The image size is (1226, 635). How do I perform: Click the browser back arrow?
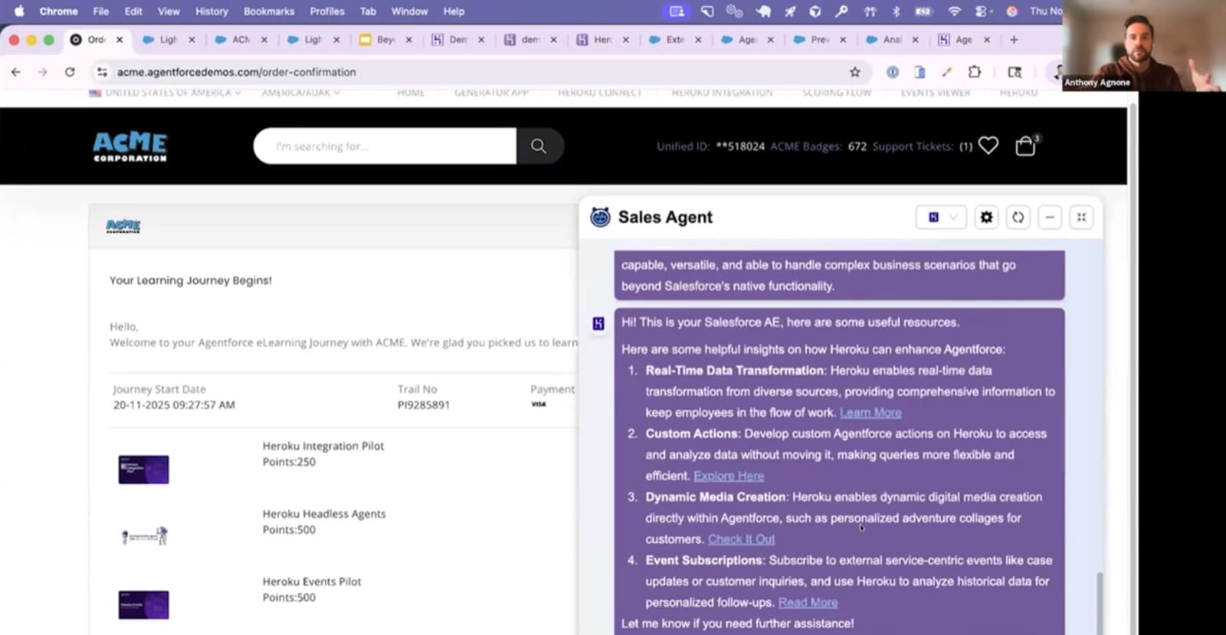coord(16,72)
